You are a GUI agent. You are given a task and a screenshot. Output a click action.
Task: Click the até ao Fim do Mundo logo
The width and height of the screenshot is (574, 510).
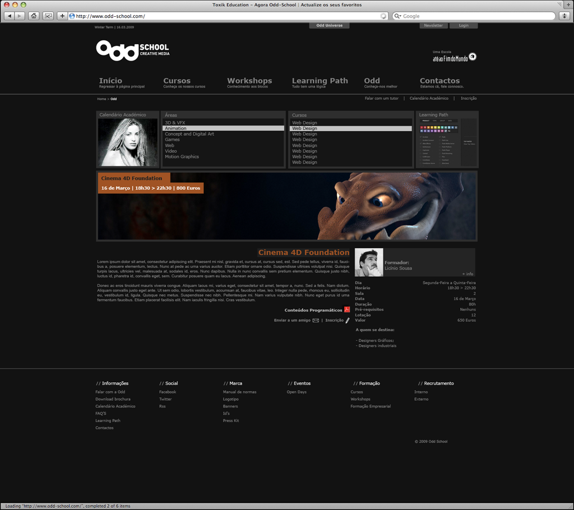click(454, 57)
